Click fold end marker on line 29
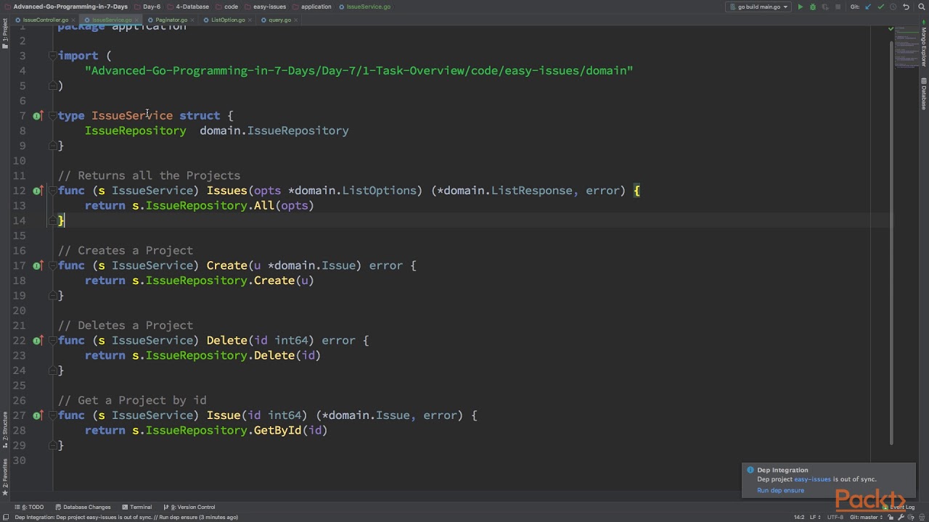Image resolution: width=929 pixels, height=522 pixels. pos(52,445)
